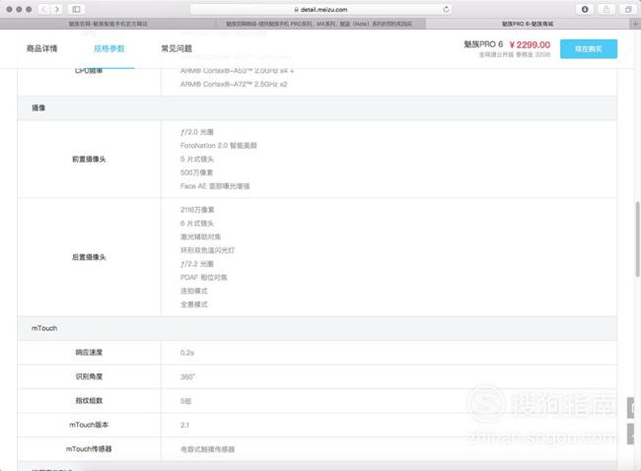Click the FotoNation 2.0 spec line
The width and height of the screenshot is (641, 471).
point(218,146)
